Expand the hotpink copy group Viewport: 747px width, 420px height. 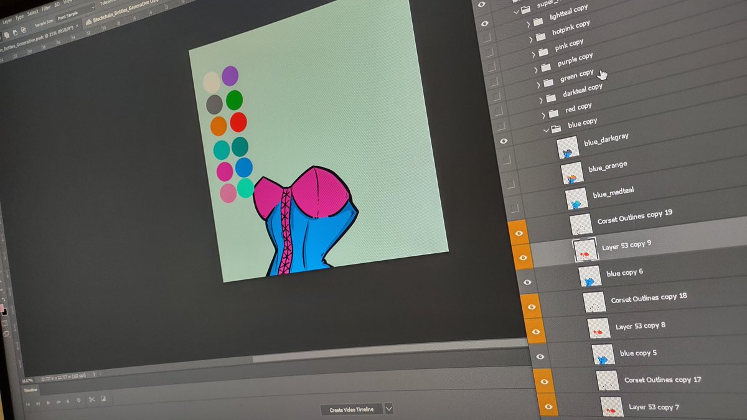point(531,40)
